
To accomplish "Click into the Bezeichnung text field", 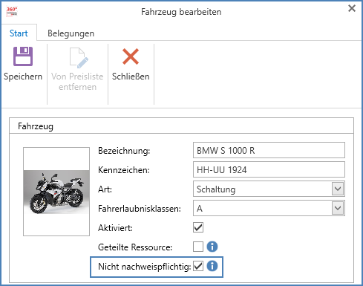I will pyautogui.click(x=269, y=150).
